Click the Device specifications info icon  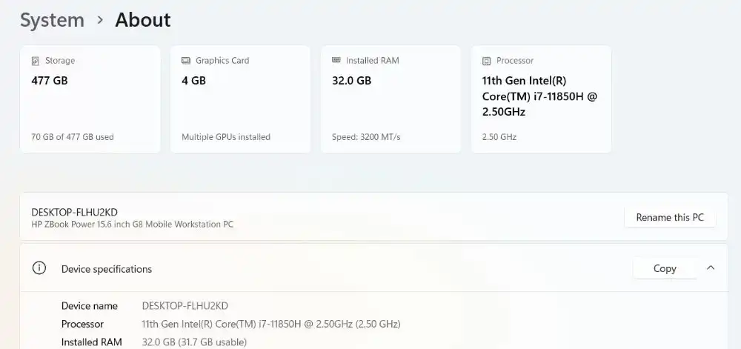click(40, 268)
